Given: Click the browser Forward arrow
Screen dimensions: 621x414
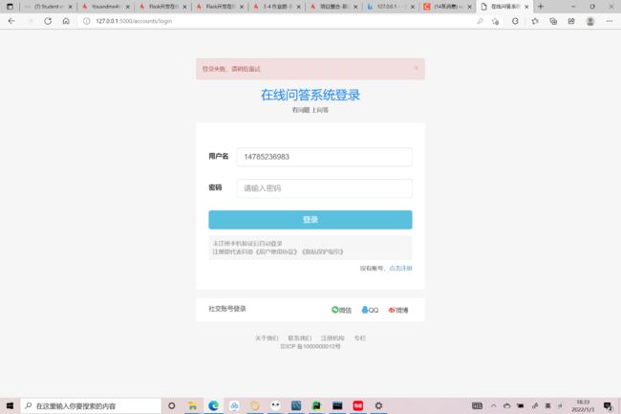Looking at the screenshot, I should click(x=30, y=21).
